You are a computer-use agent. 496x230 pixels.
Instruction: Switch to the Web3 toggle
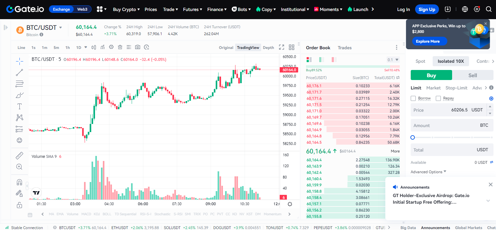[x=82, y=9]
